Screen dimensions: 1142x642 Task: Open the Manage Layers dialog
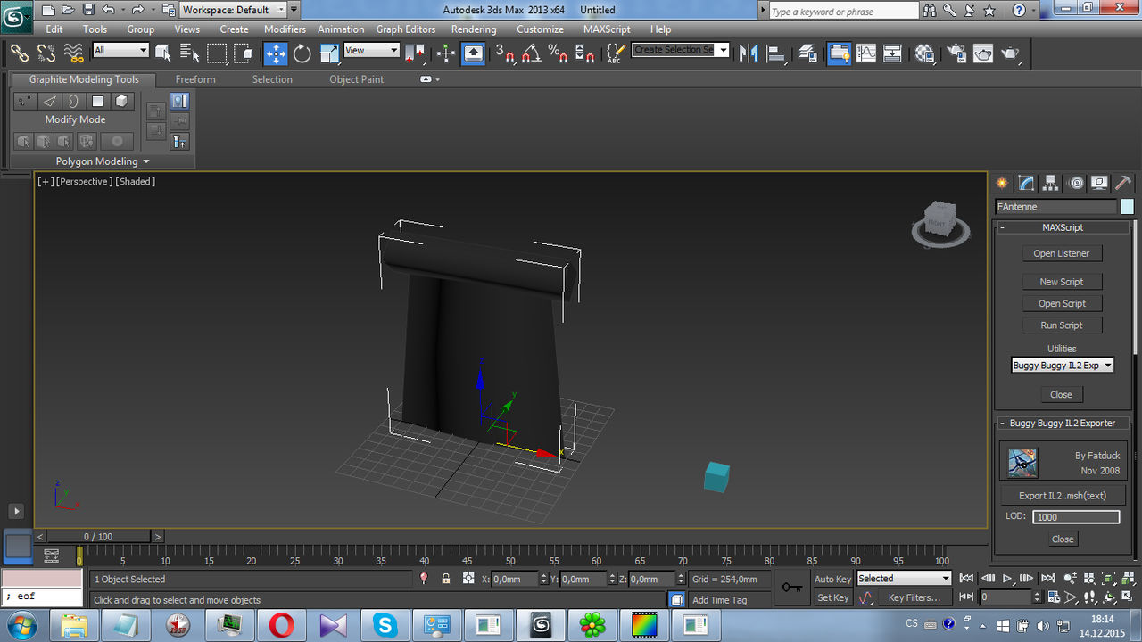pyautogui.click(x=807, y=53)
